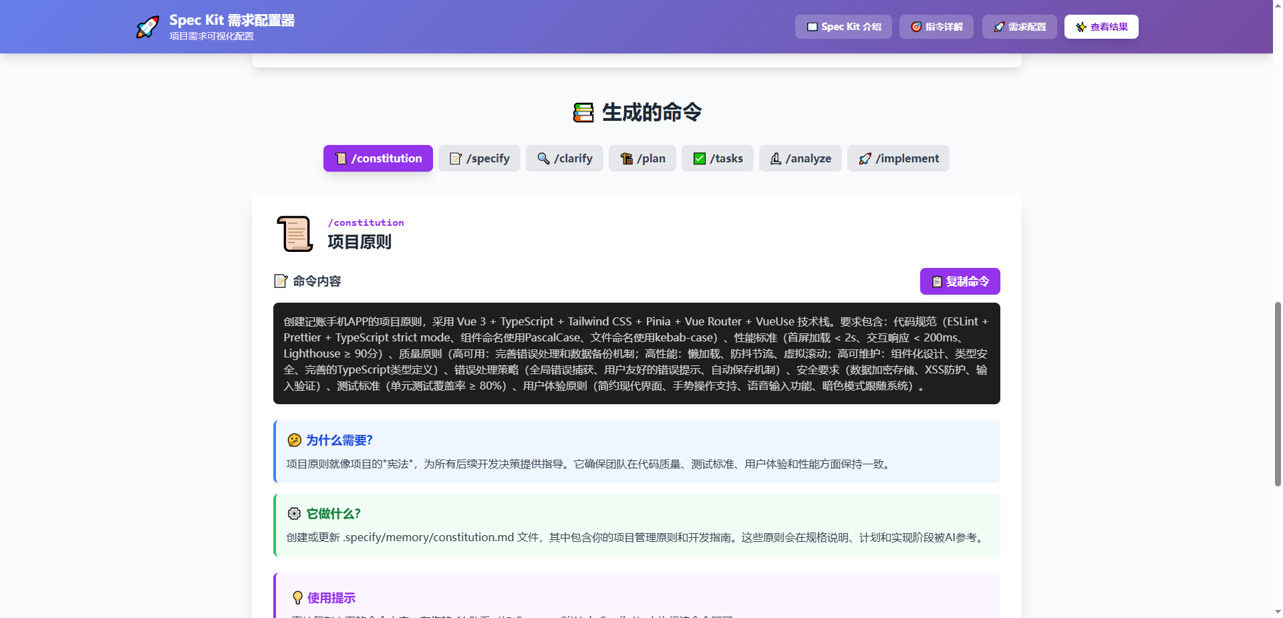Switch to the /implement tab
Image resolution: width=1283 pixels, height=618 pixels.
pyautogui.click(x=898, y=158)
